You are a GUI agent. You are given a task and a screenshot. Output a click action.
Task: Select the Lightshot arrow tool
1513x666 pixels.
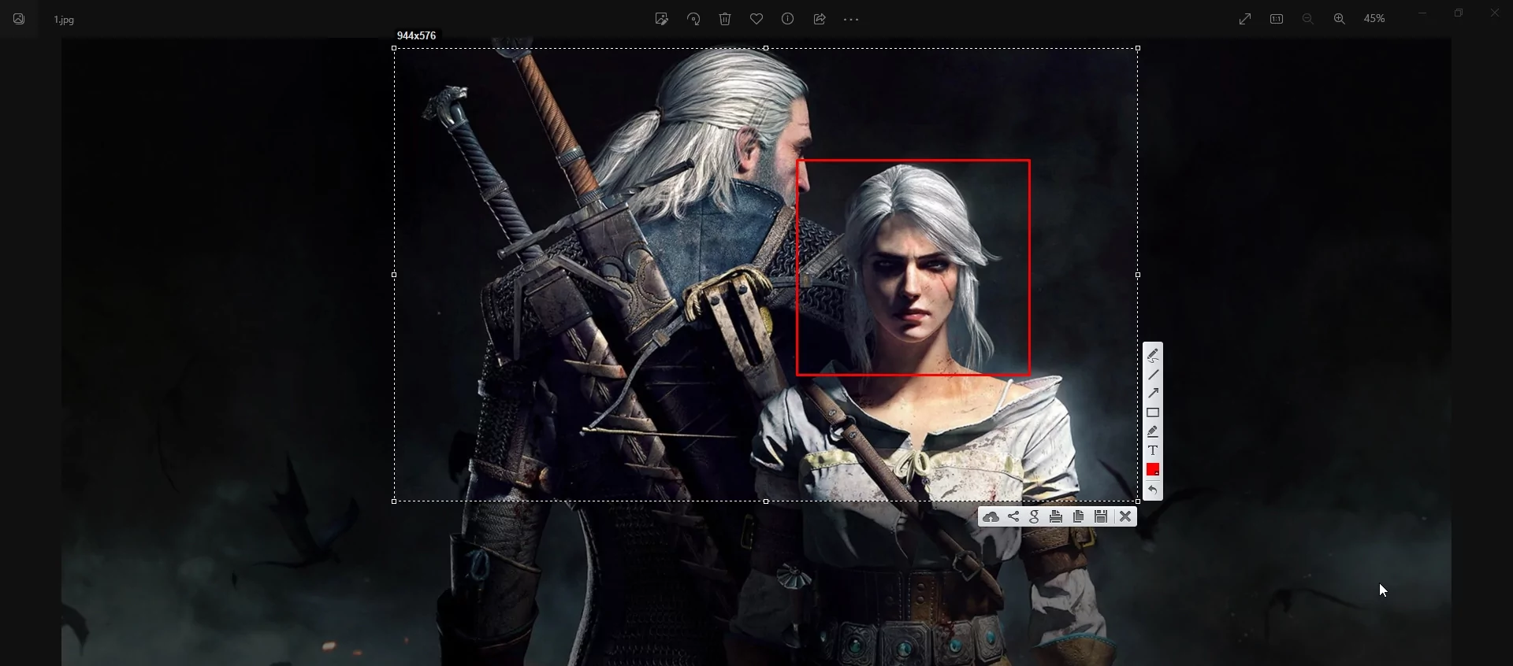coord(1153,394)
